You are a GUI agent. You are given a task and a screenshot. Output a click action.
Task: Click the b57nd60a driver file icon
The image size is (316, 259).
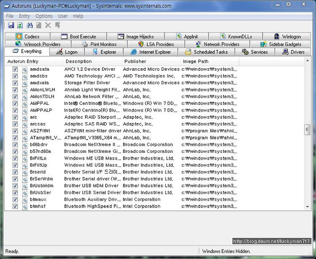pyautogui.click(x=25, y=152)
